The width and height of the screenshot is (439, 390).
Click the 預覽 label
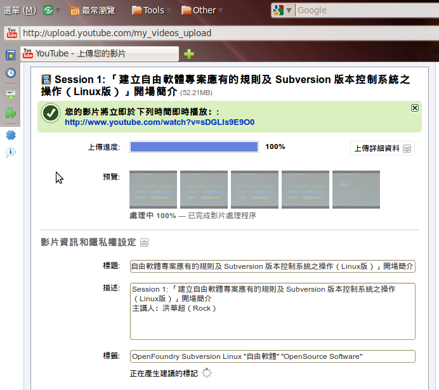112,177
